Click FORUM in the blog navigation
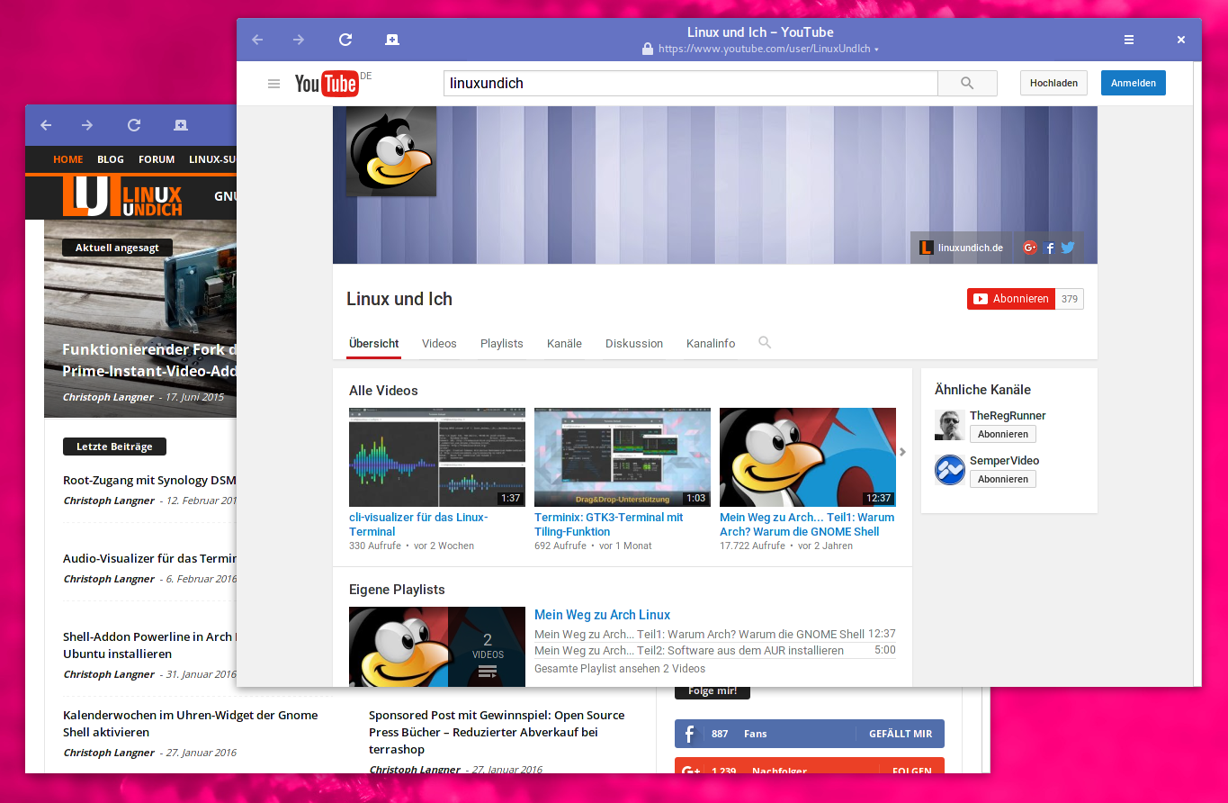This screenshot has width=1228, height=803. (x=157, y=159)
